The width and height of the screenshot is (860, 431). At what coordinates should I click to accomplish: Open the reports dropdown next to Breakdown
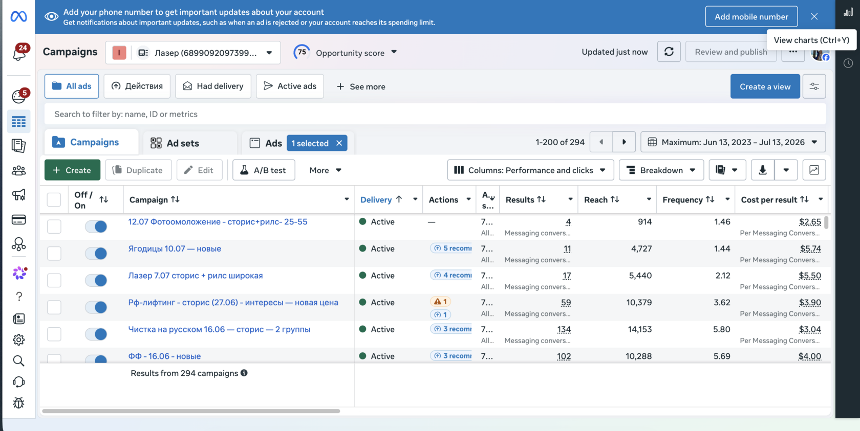[727, 170]
